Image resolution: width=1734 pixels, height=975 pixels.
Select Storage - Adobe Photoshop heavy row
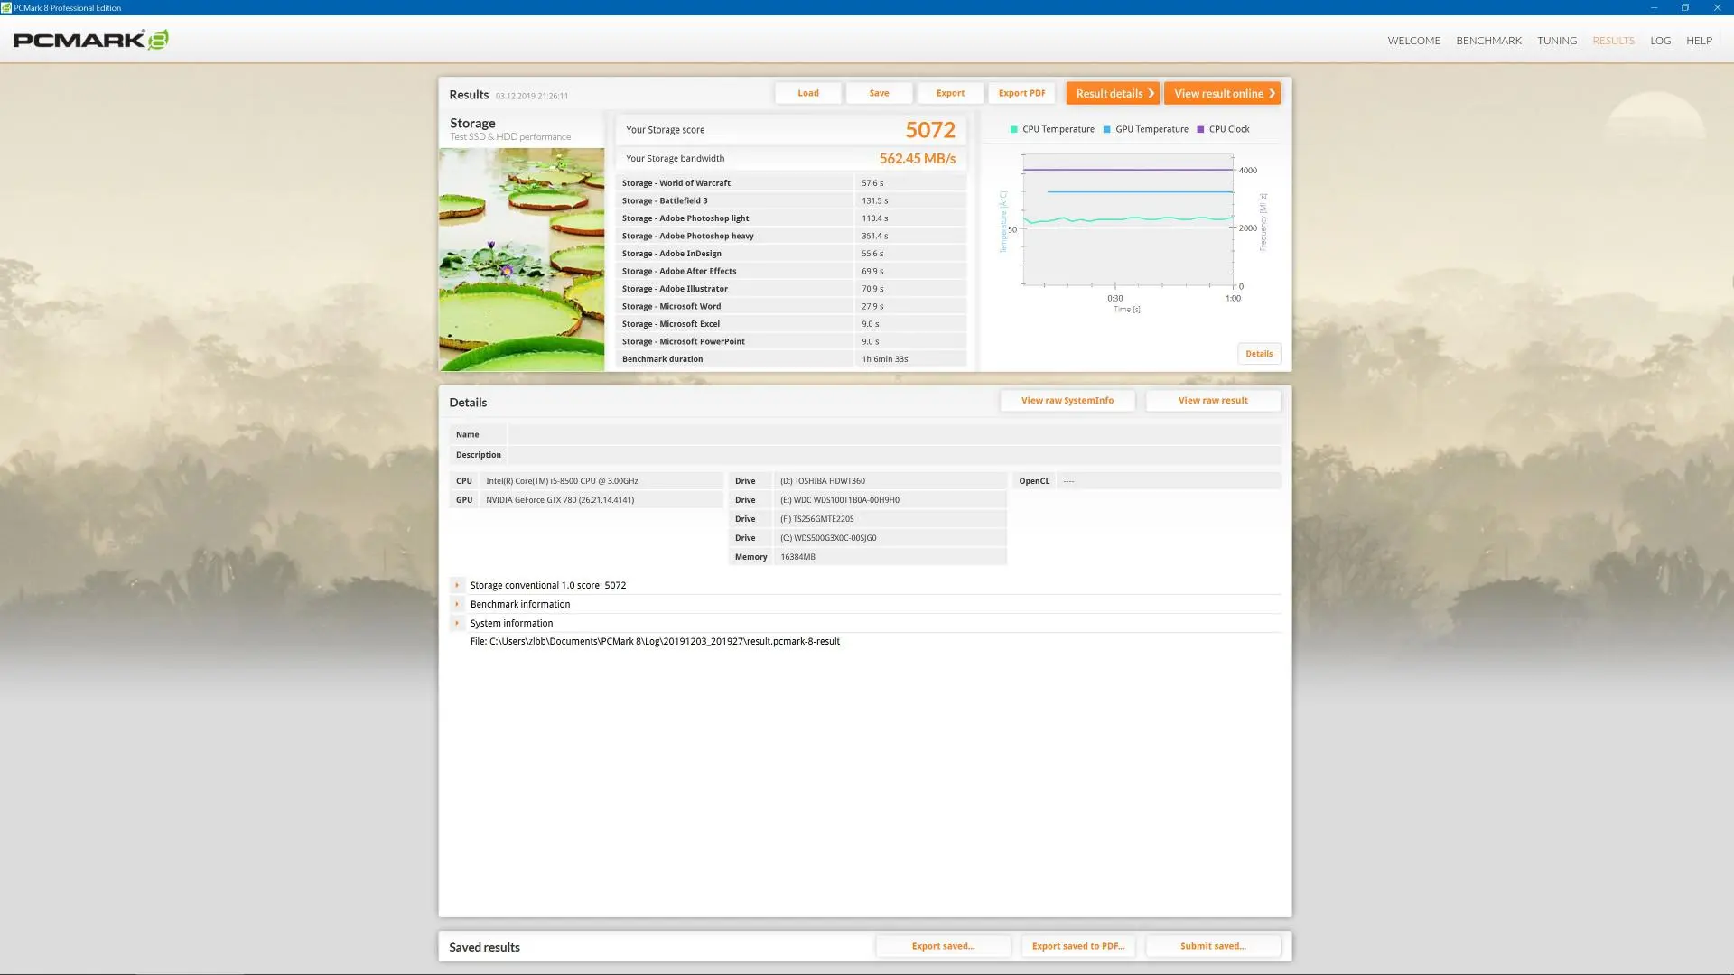pos(791,236)
